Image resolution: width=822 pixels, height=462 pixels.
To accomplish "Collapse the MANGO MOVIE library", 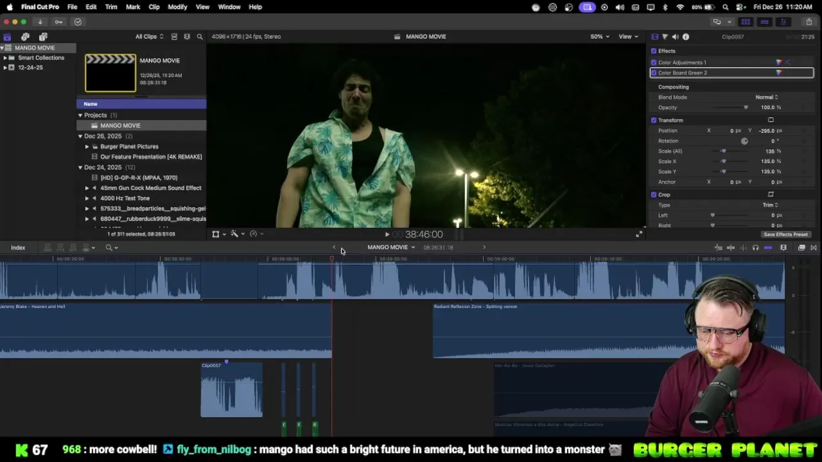I will coord(3,48).
